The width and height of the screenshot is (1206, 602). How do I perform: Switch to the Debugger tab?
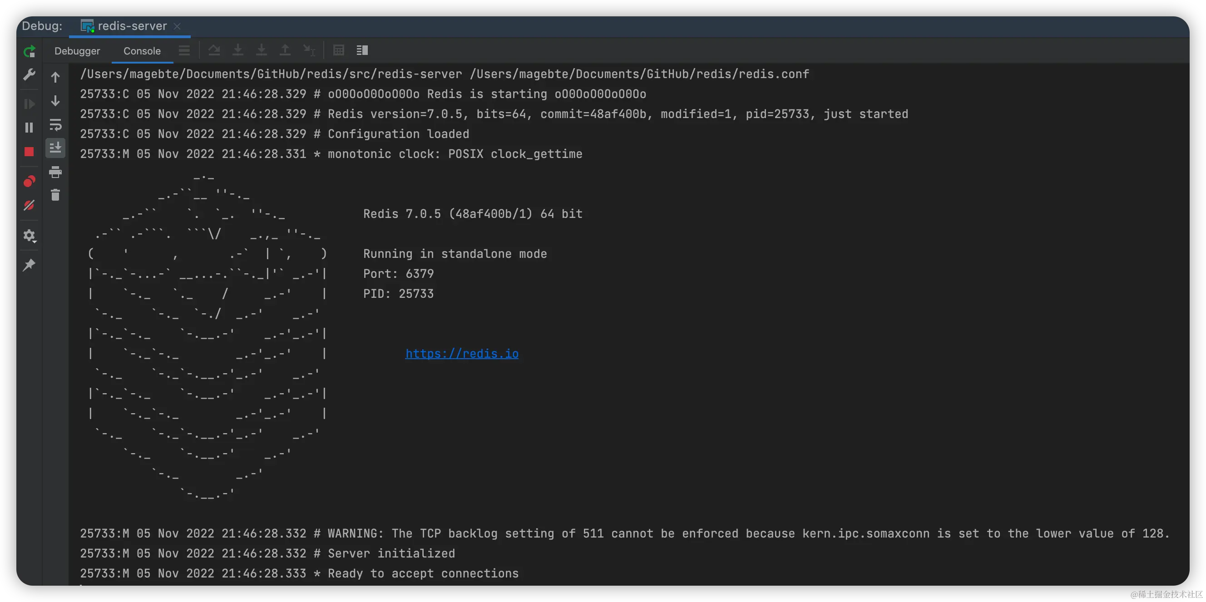(x=77, y=51)
